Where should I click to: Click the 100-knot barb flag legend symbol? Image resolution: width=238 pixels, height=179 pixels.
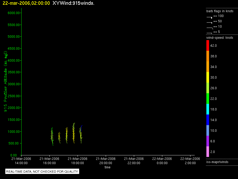pyautogui.click(x=209, y=18)
